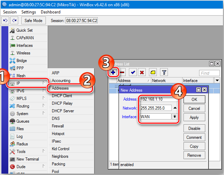The image size is (224, 175).
Task: Click the Comment button in New Address
Action: pyautogui.click(x=194, y=137)
